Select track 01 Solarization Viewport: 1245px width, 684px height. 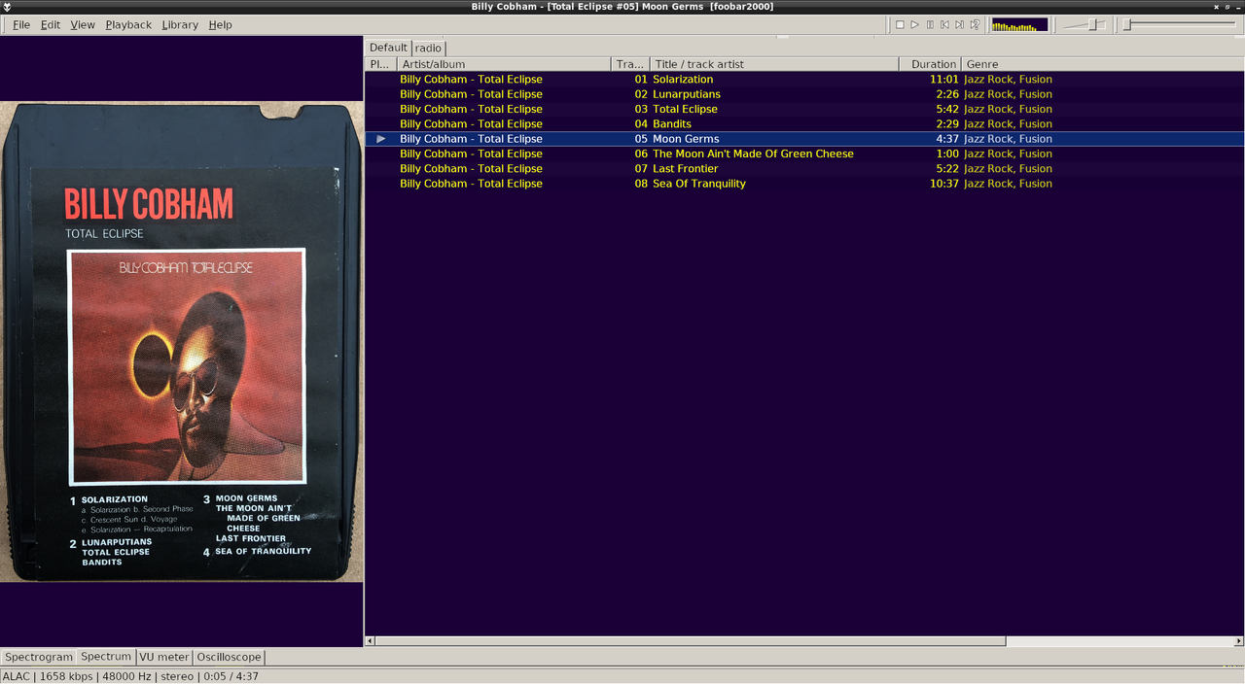click(804, 80)
